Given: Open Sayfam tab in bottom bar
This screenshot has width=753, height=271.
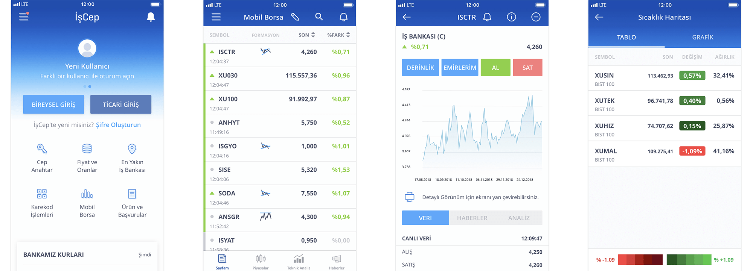Looking at the screenshot, I should point(222,262).
